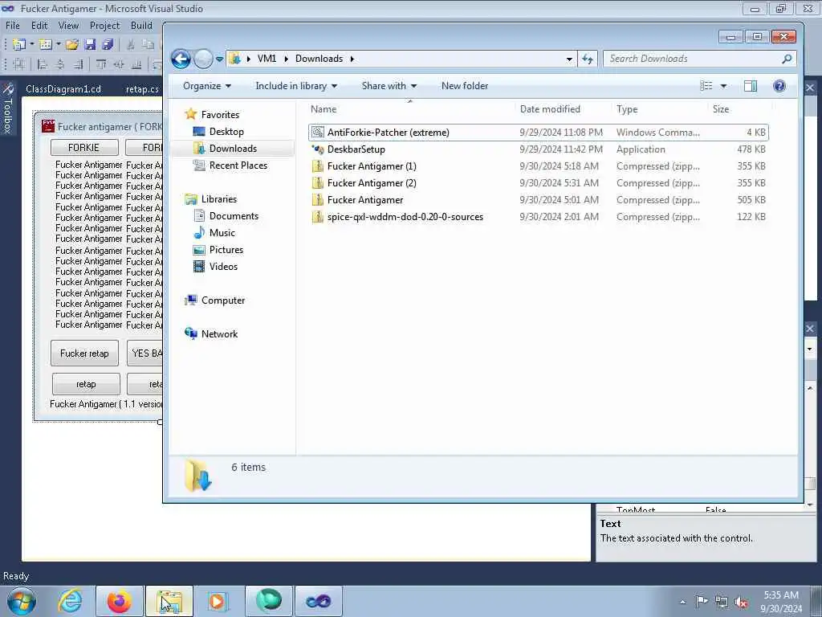The height and width of the screenshot is (617, 822).
Task: Click the Align Middles layout icon
Action: [119, 64]
